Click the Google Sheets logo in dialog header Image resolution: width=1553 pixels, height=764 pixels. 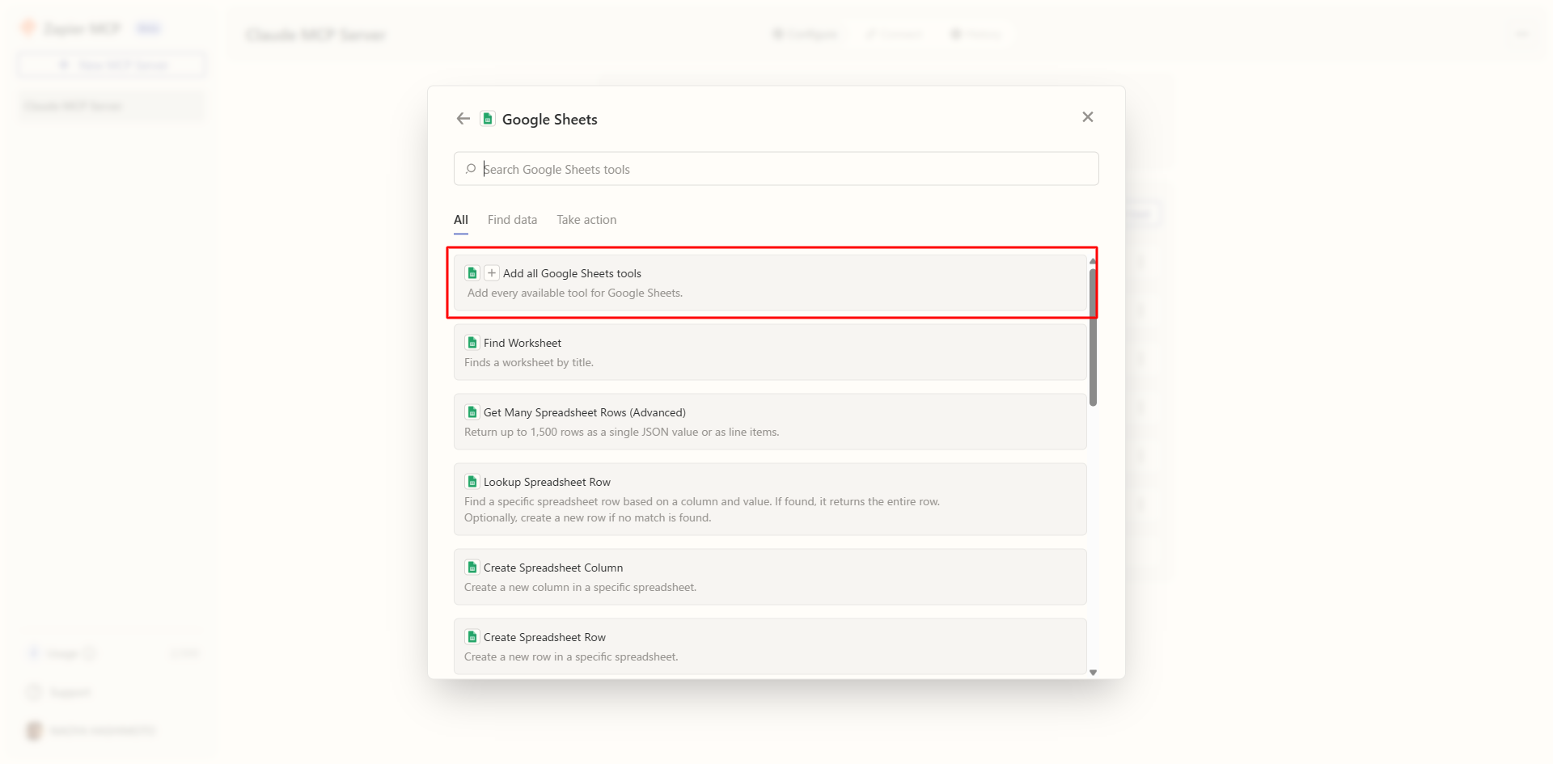(x=488, y=119)
